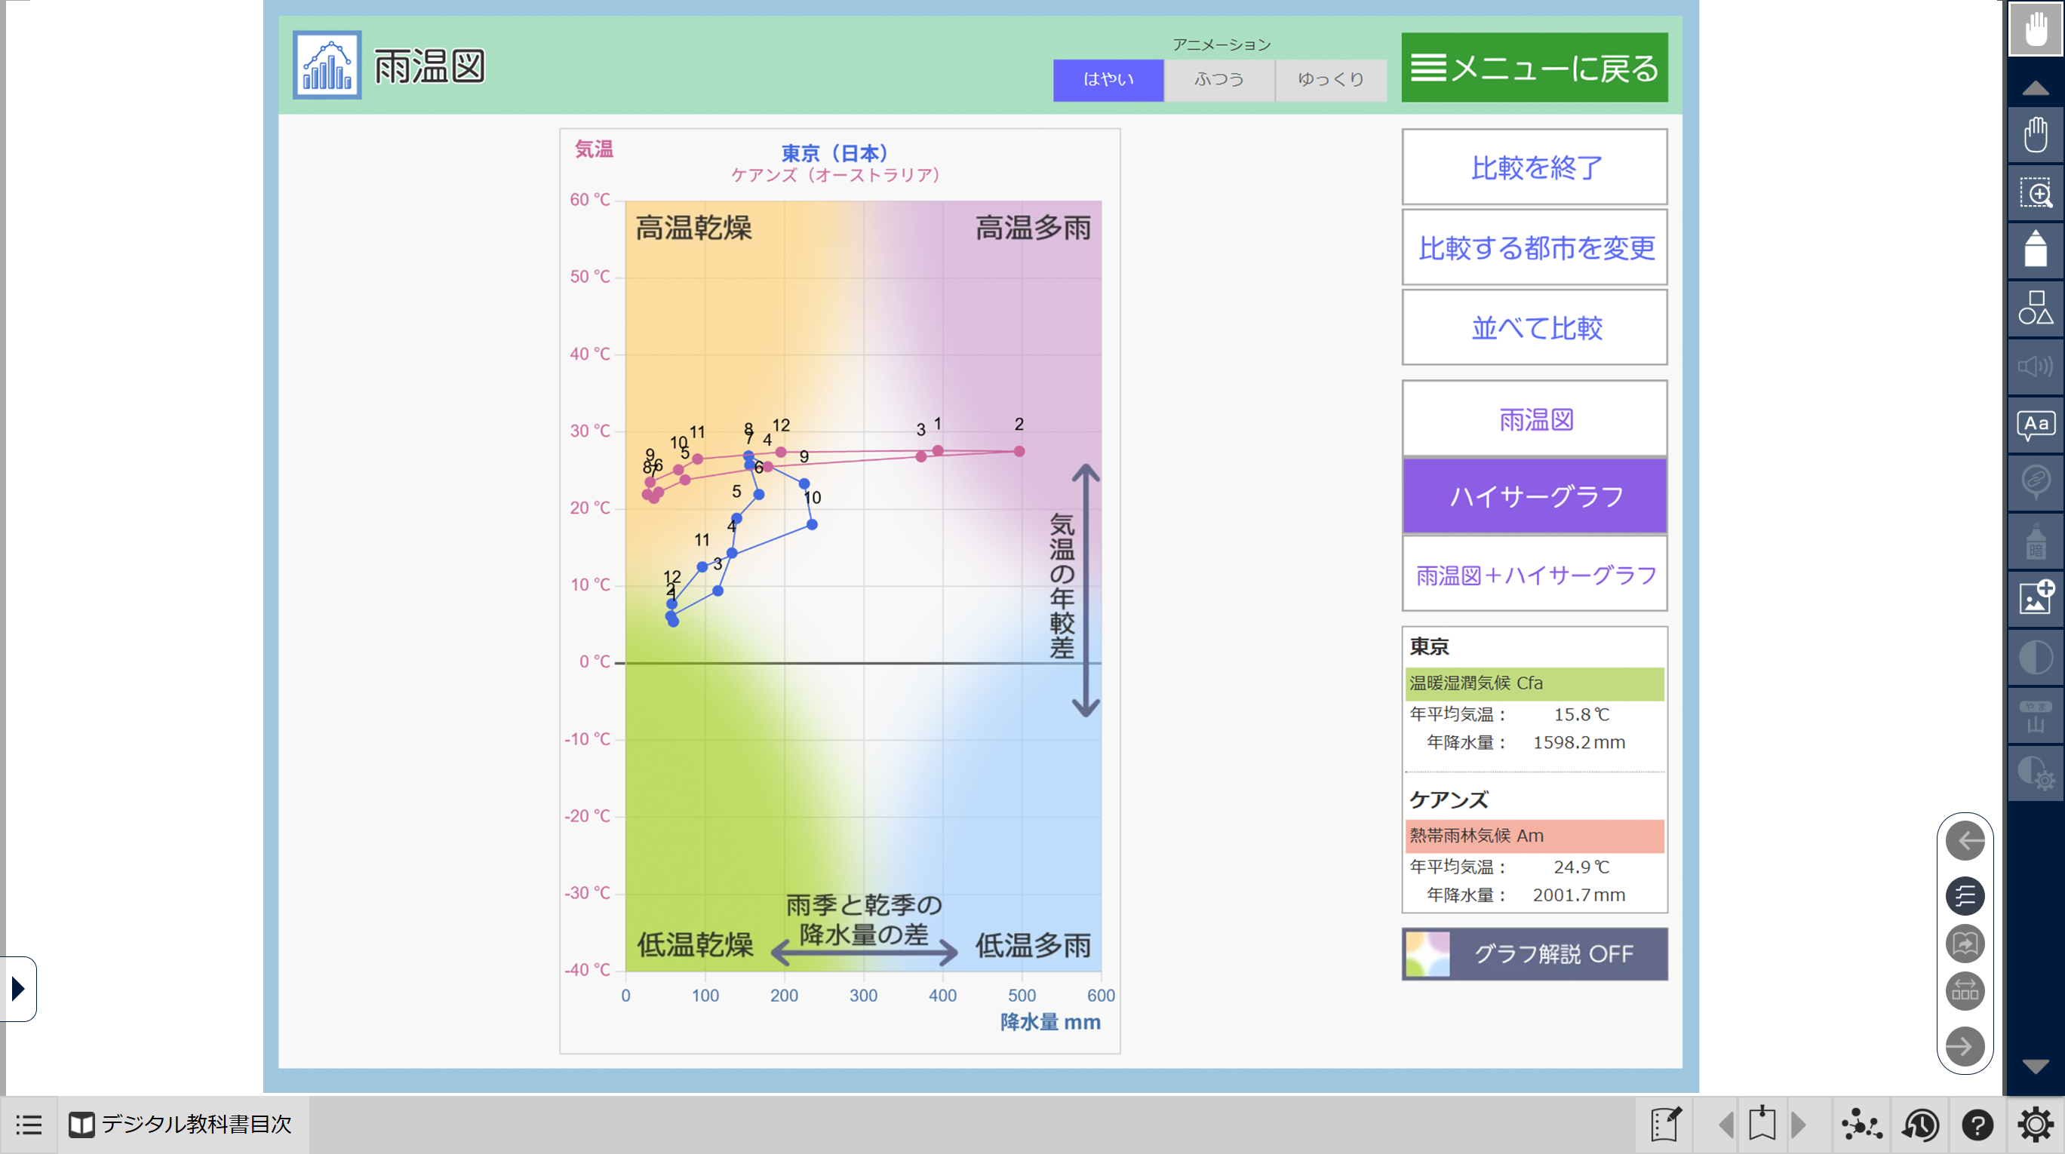Image resolution: width=2065 pixels, height=1154 pixels.
Task: Switch to 雨温図 graph tab
Action: click(1534, 419)
